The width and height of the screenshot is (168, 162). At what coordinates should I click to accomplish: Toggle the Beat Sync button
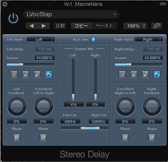(x=93, y=39)
